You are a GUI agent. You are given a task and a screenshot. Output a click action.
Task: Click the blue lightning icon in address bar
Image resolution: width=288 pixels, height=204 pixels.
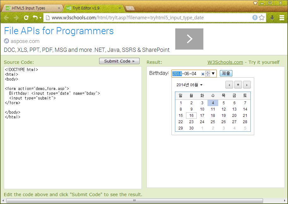point(255,18)
